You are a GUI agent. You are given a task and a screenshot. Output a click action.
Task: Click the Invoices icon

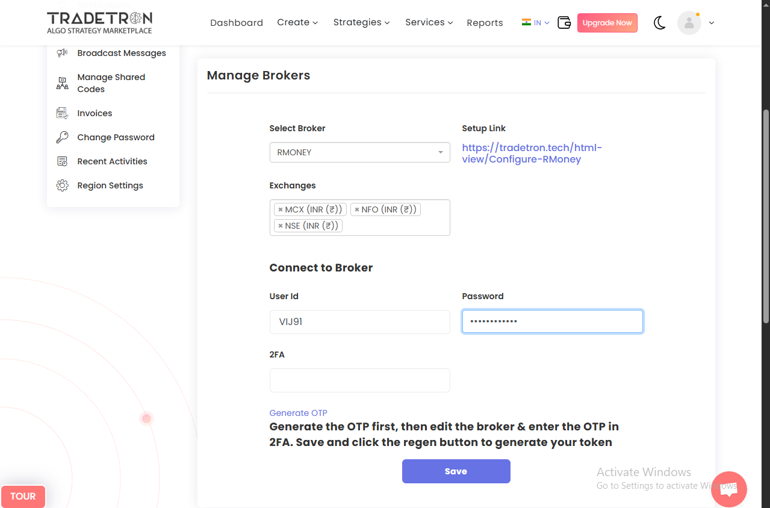(x=62, y=113)
